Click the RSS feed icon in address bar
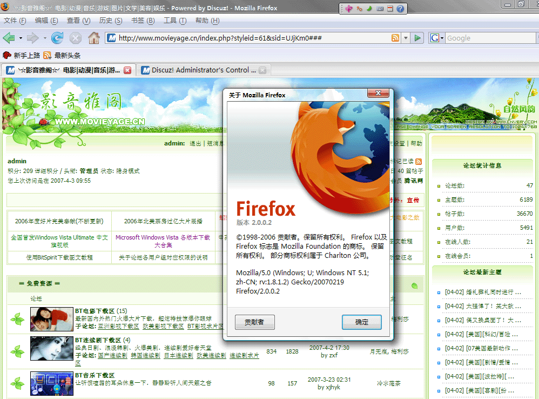The image size is (539, 399). click(395, 38)
